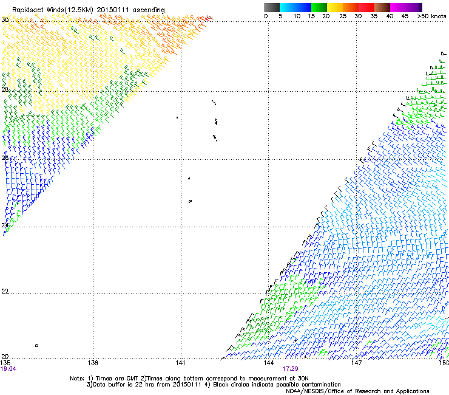Viewport: 449px width, 395px height.
Task: Click longitude label "138" on bottom axis
Action: [x=92, y=363]
